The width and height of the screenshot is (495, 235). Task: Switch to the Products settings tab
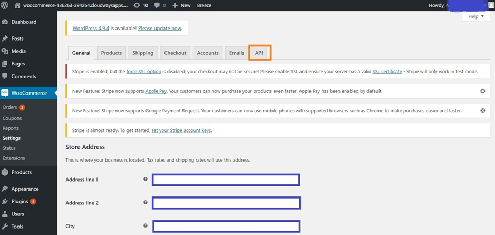(111, 53)
